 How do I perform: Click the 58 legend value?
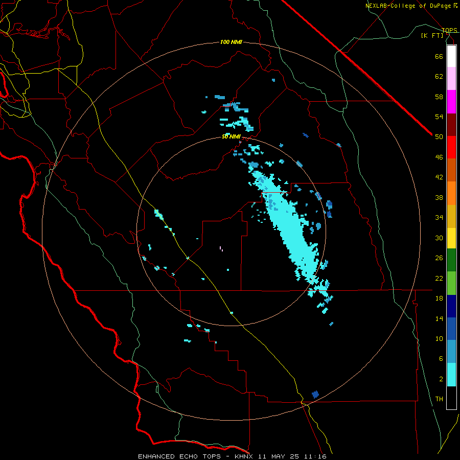(439, 97)
